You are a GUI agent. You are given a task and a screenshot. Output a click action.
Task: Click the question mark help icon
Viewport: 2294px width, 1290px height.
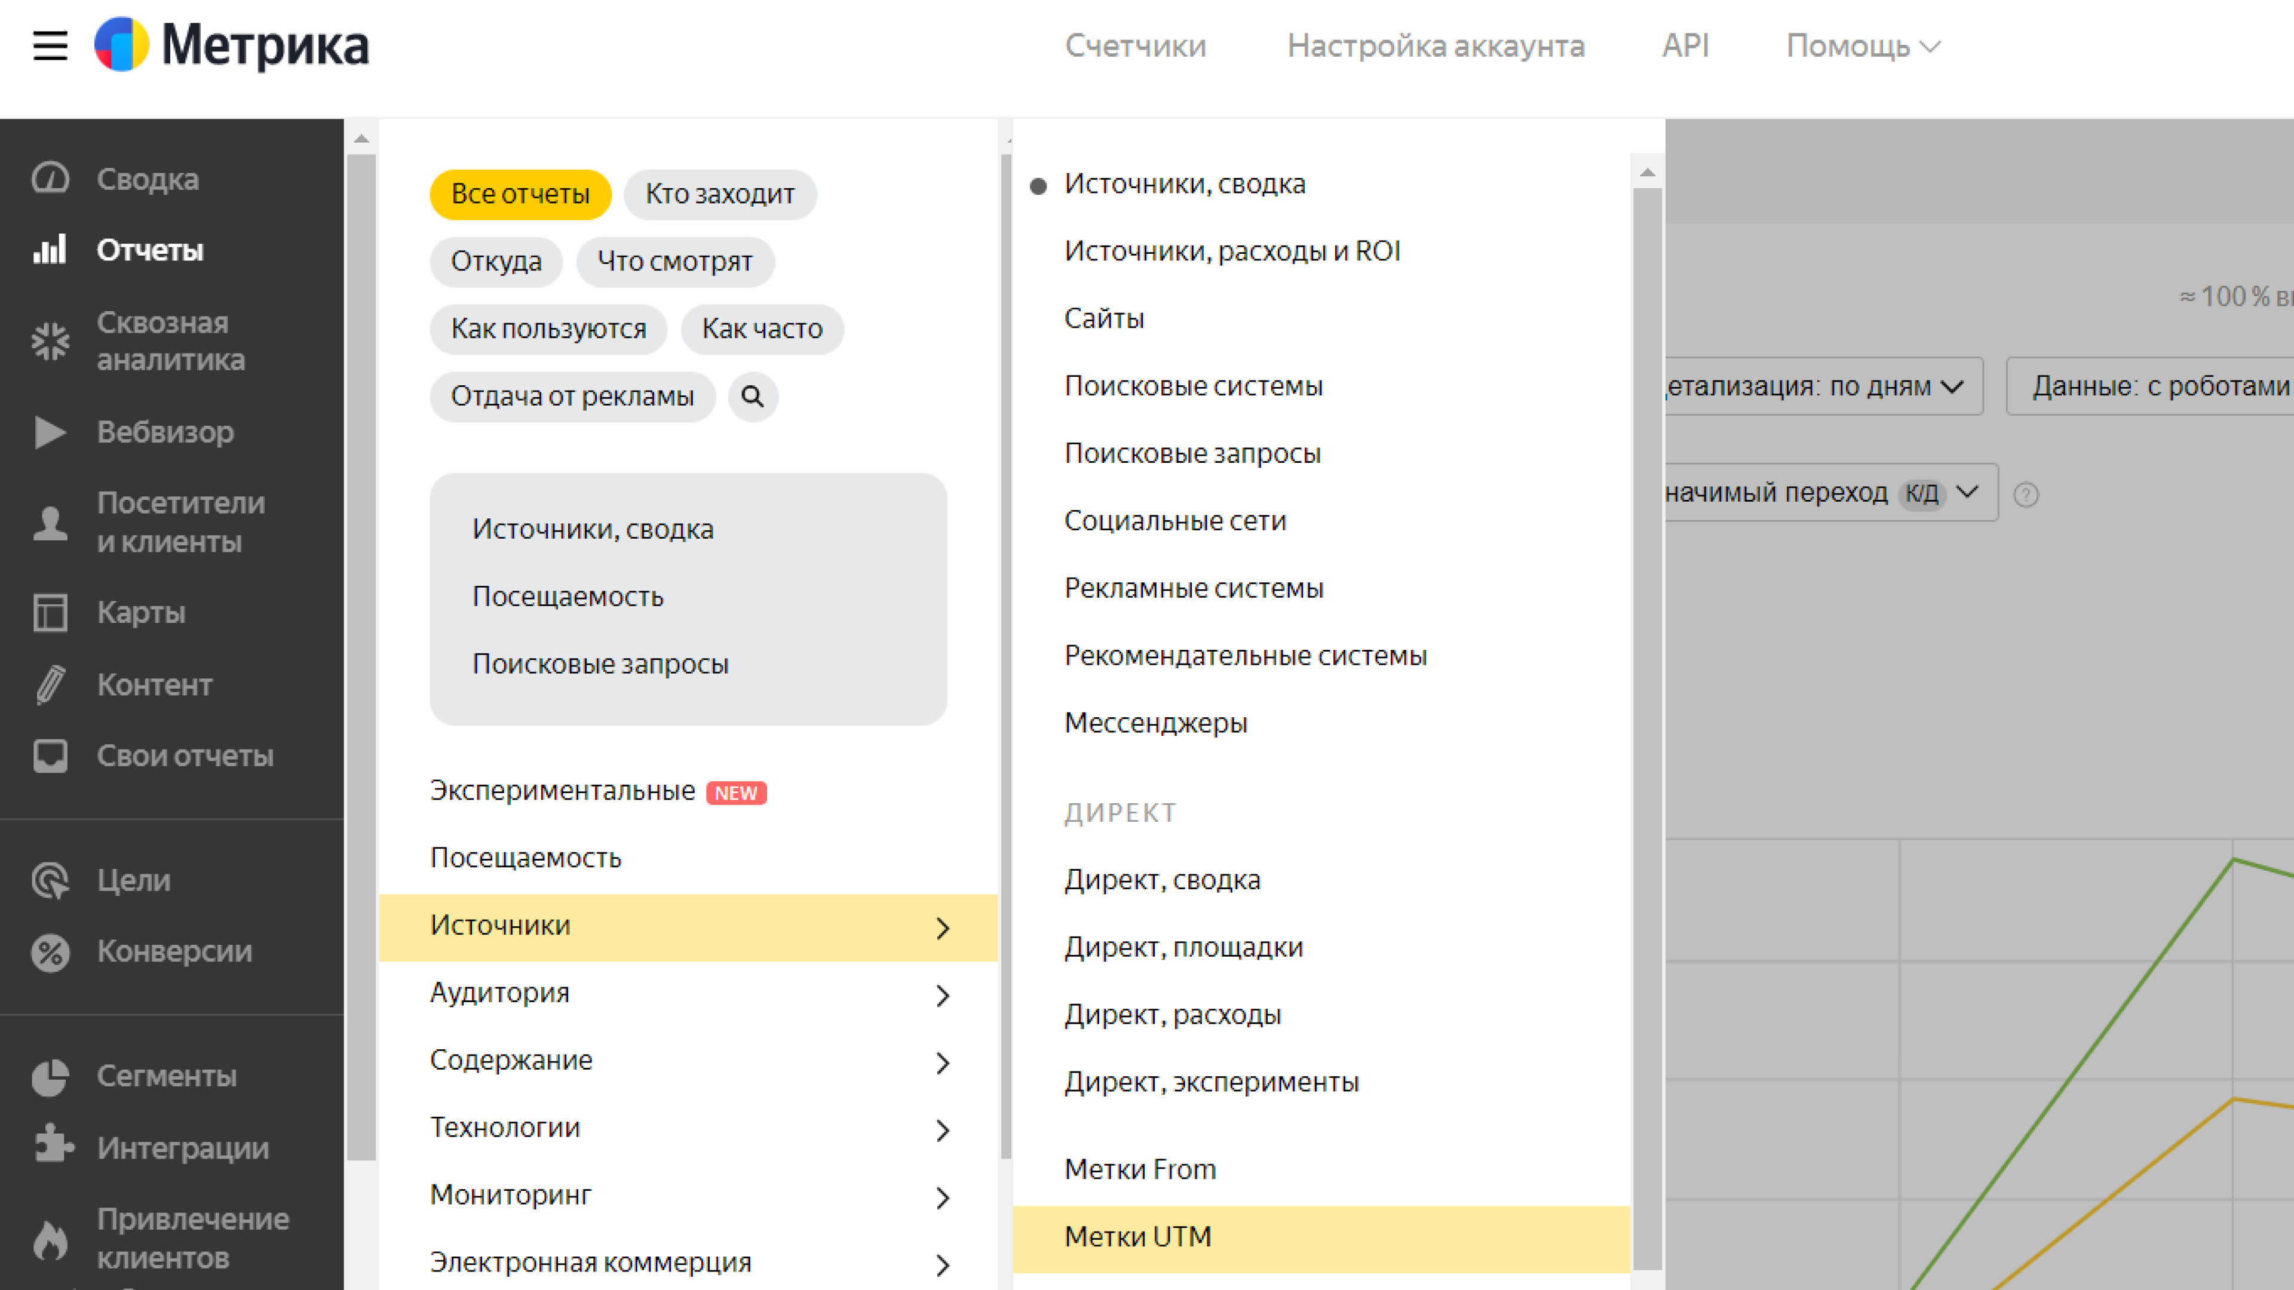2026,494
